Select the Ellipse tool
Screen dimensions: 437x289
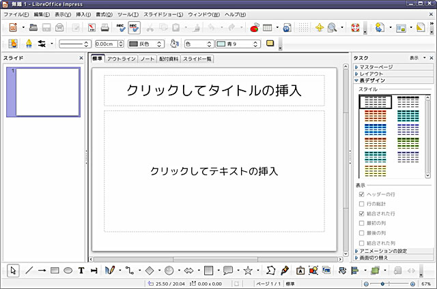pos(68,271)
